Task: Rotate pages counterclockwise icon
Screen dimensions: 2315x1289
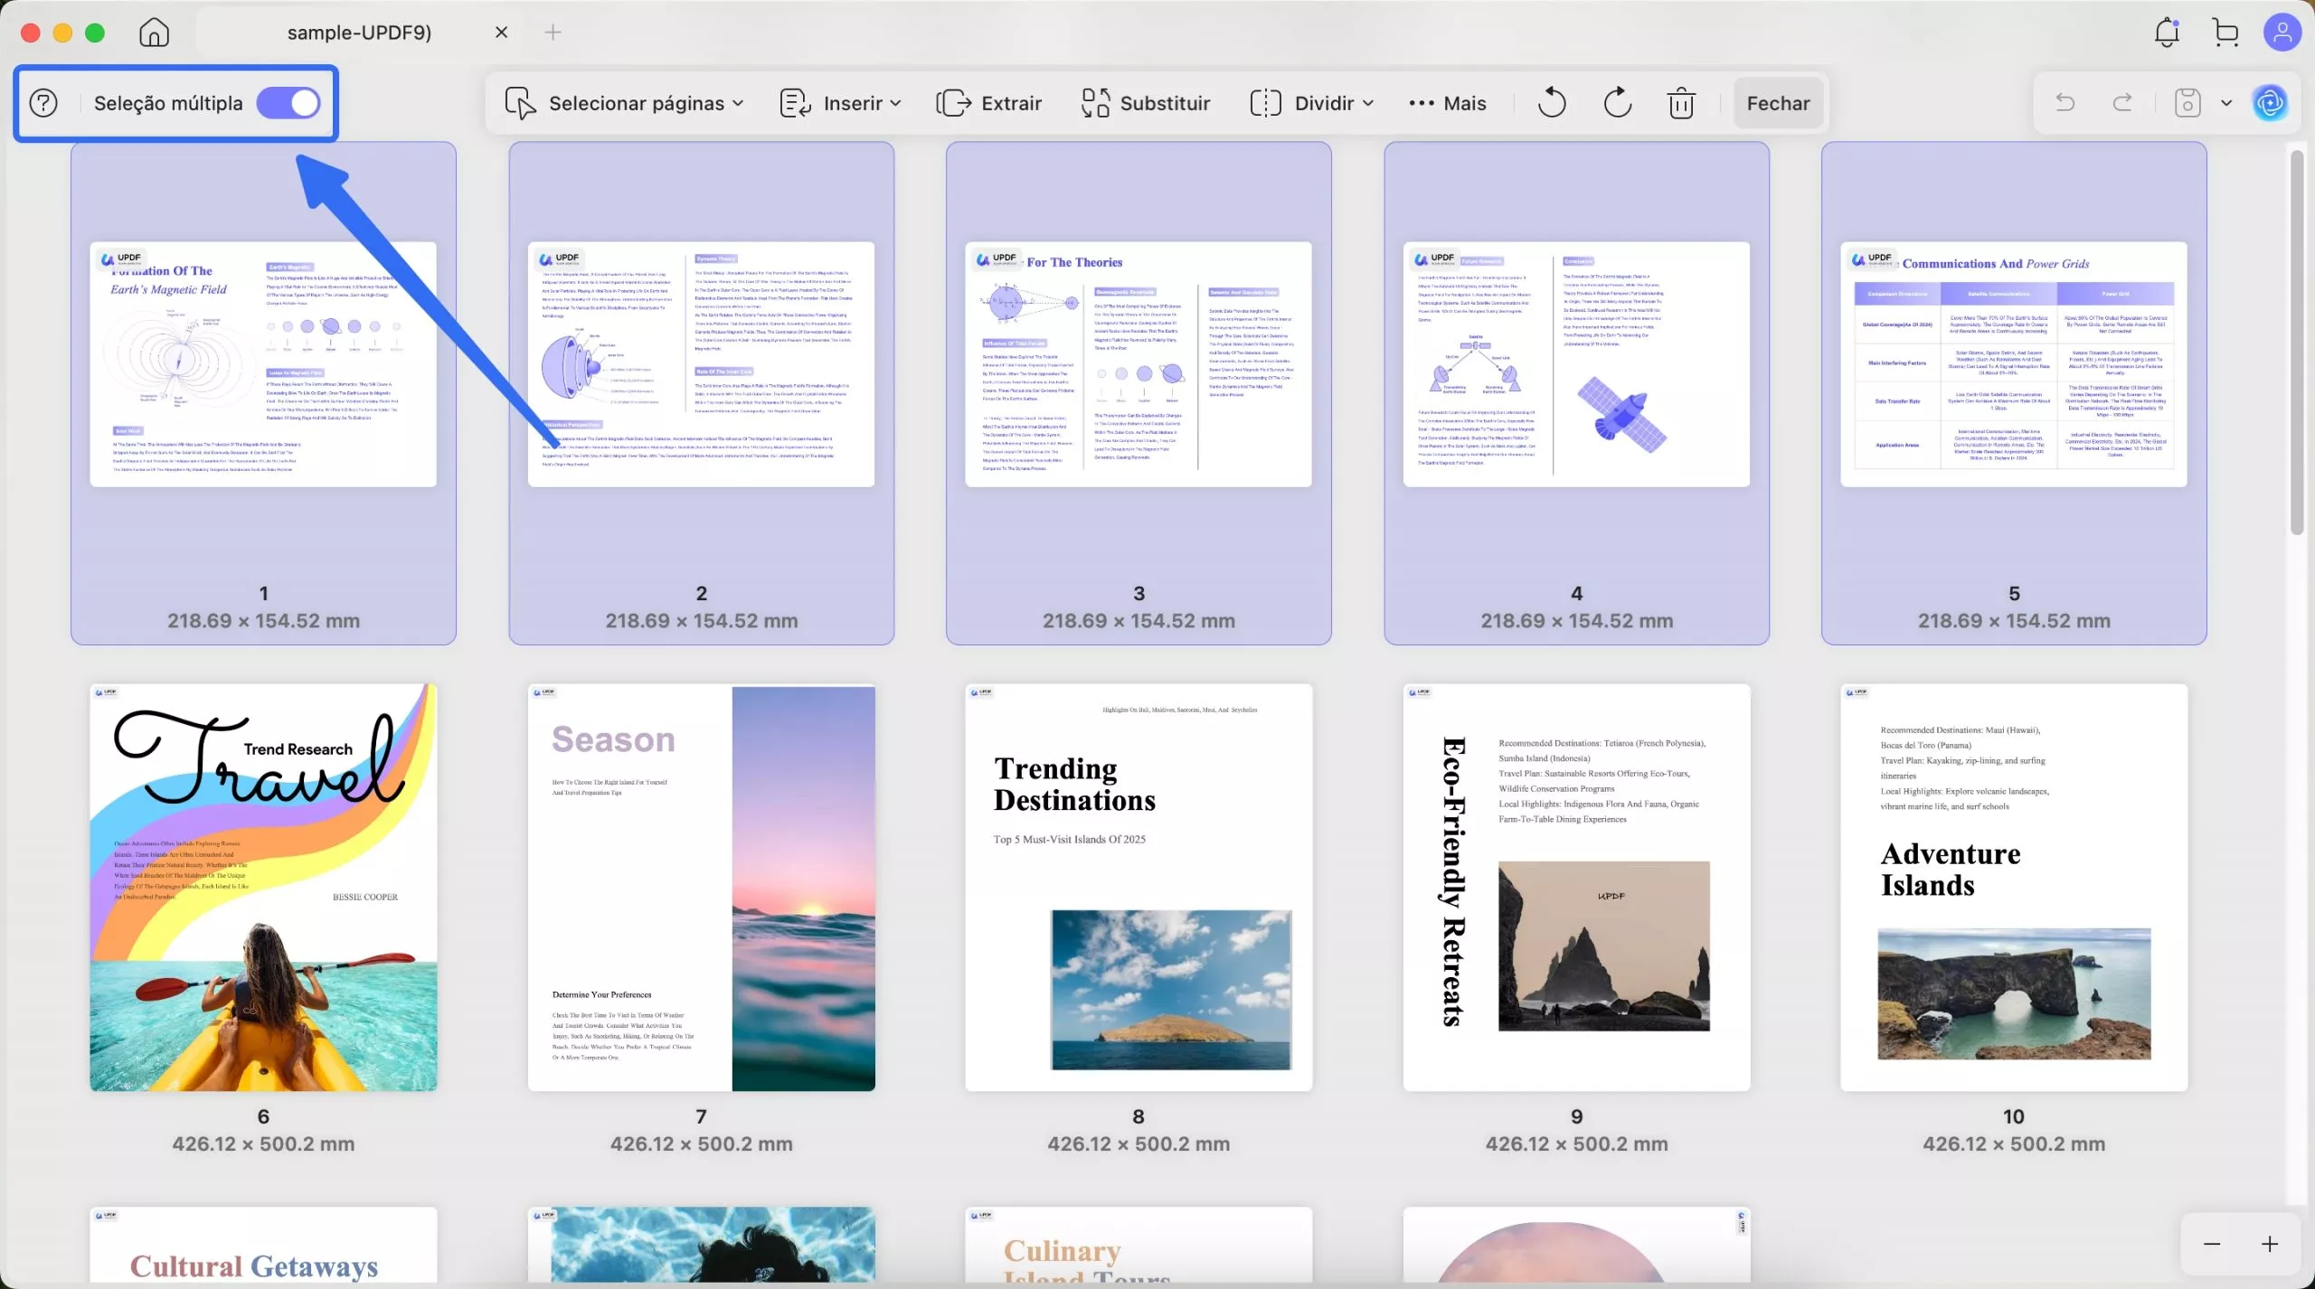Action: pos(1552,103)
